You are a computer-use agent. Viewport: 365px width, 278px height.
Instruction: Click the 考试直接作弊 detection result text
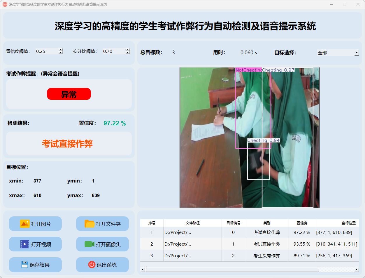coord(67,144)
